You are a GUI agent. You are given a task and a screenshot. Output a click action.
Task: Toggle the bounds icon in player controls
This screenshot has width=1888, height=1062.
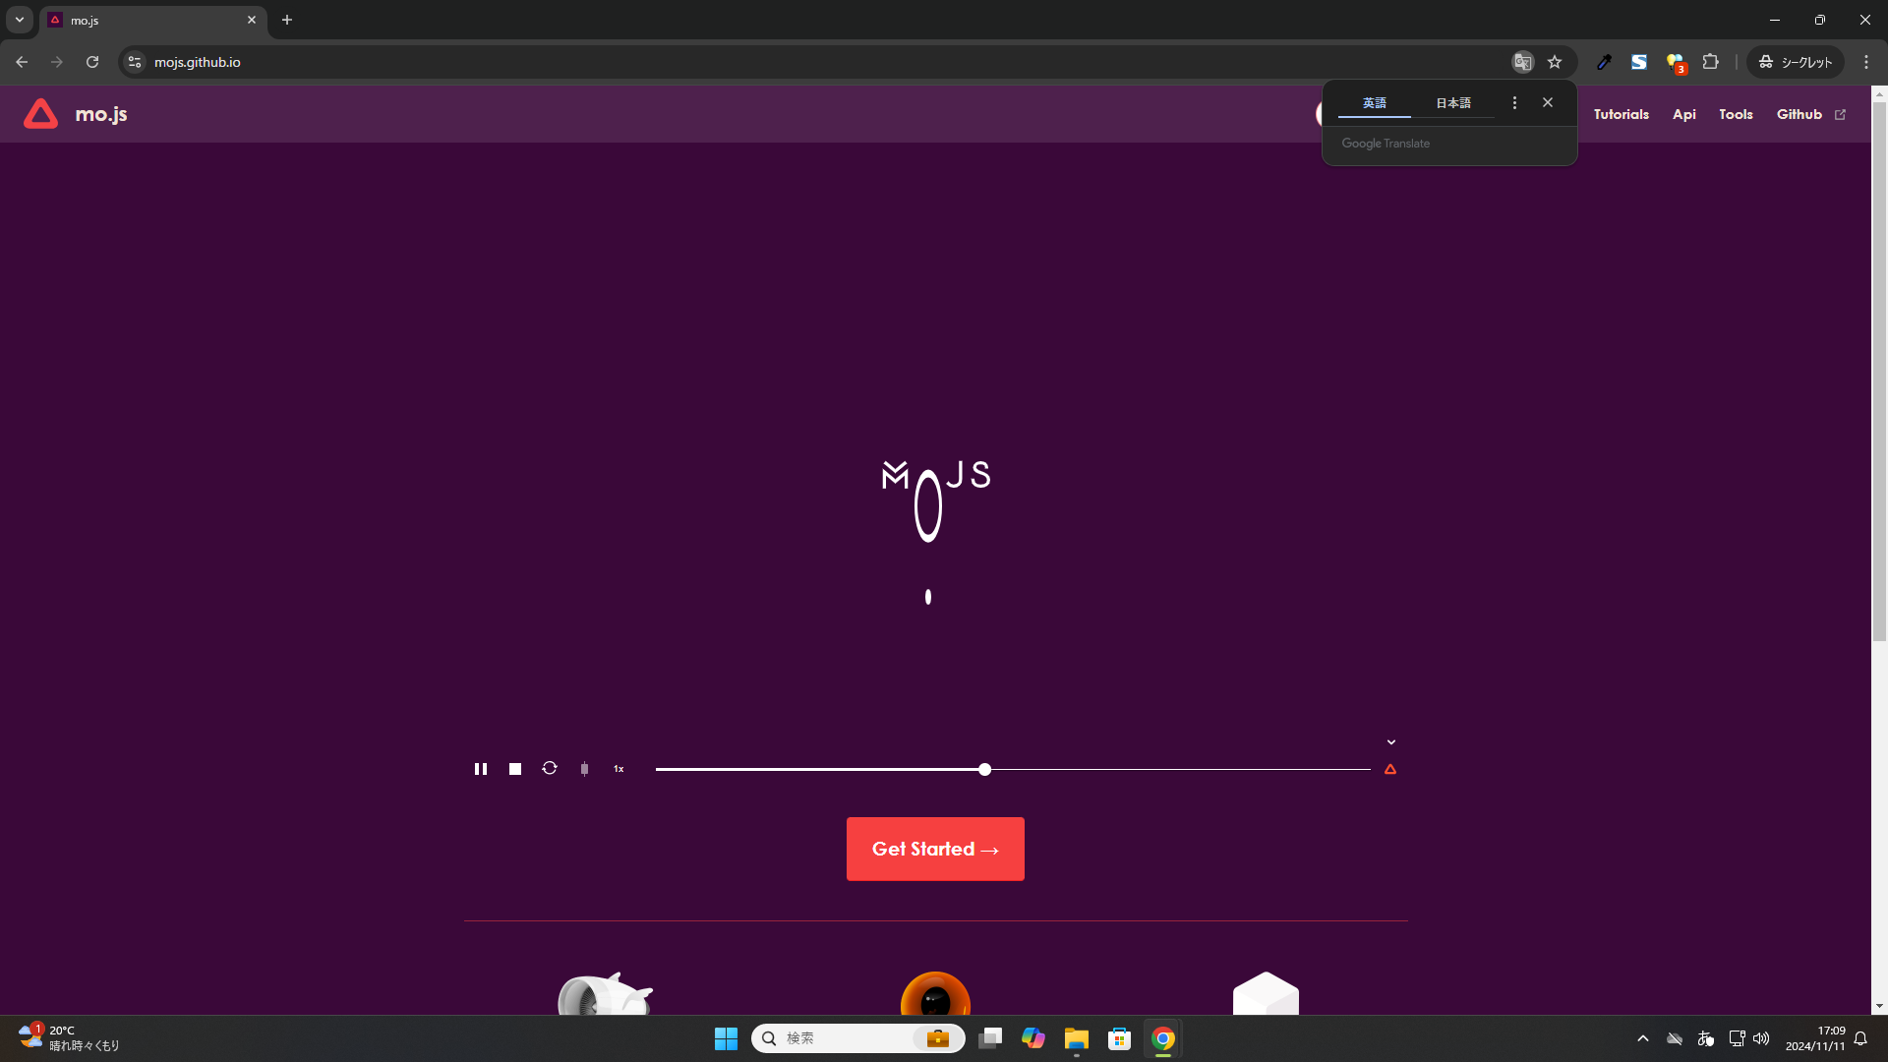coord(584,769)
